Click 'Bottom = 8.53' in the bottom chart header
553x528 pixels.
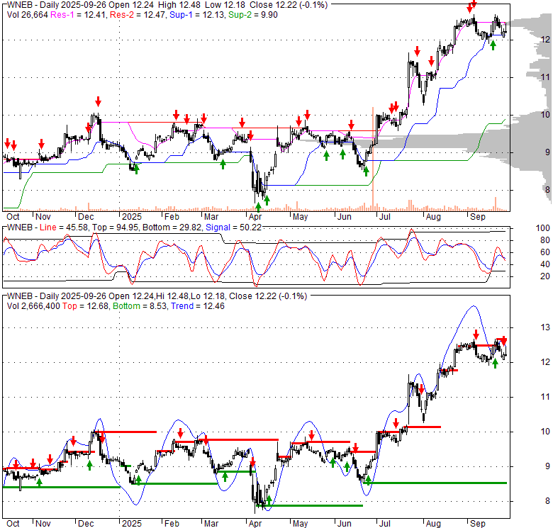[x=140, y=306]
